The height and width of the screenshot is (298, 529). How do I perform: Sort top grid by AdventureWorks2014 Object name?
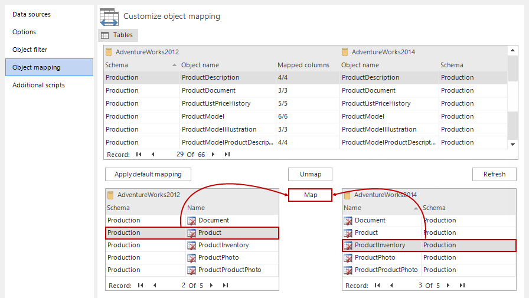(388, 65)
